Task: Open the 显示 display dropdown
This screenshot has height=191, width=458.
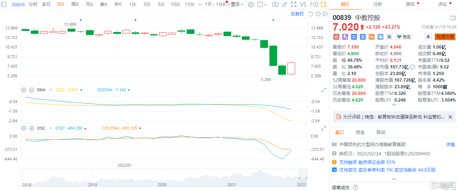Action: [236, 4]
